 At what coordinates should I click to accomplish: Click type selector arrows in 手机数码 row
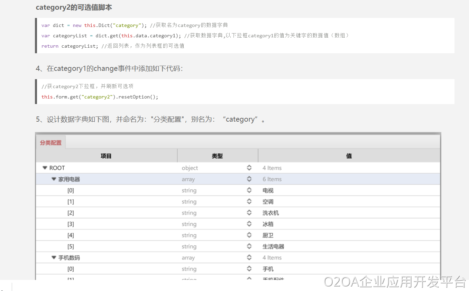click(x=249, y=257)
